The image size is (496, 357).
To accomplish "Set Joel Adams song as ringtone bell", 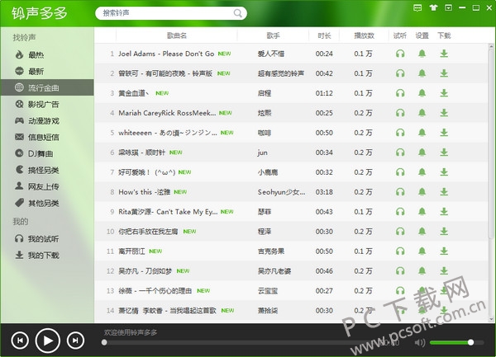I will point(422,54).
